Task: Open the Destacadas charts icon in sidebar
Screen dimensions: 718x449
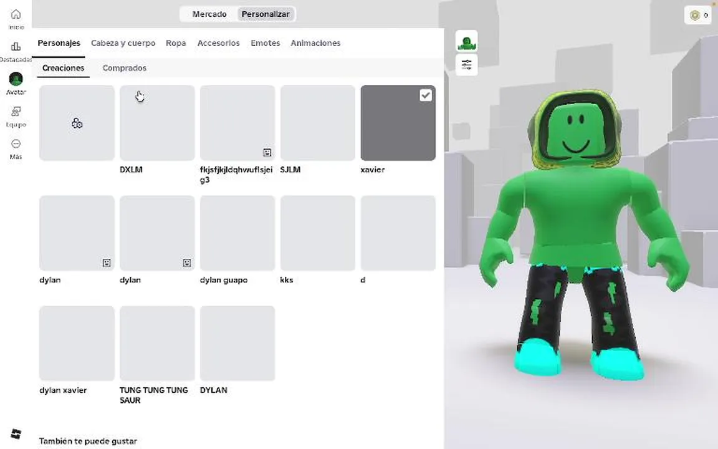Action: coord(16,46)
